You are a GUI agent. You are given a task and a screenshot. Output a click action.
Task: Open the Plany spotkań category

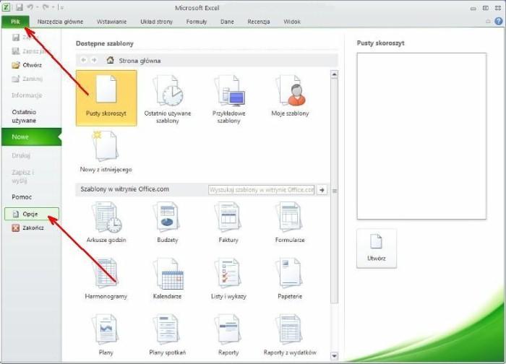pyautogui.click(x=167, y=335)
